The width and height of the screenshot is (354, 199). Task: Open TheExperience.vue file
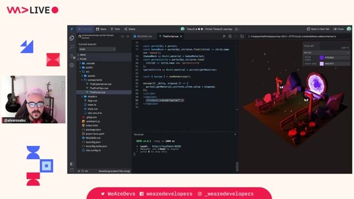pos(101,84)
